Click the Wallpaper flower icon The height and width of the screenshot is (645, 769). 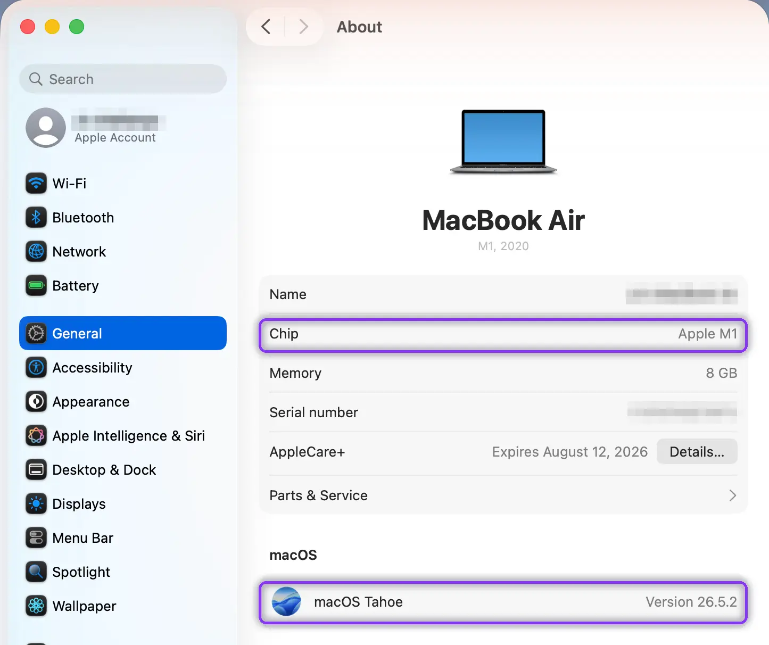click(x=36, y=606)
